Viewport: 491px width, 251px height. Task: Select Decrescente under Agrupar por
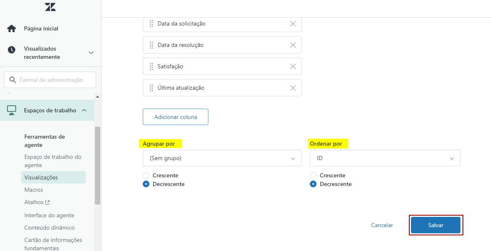point(146,184)
